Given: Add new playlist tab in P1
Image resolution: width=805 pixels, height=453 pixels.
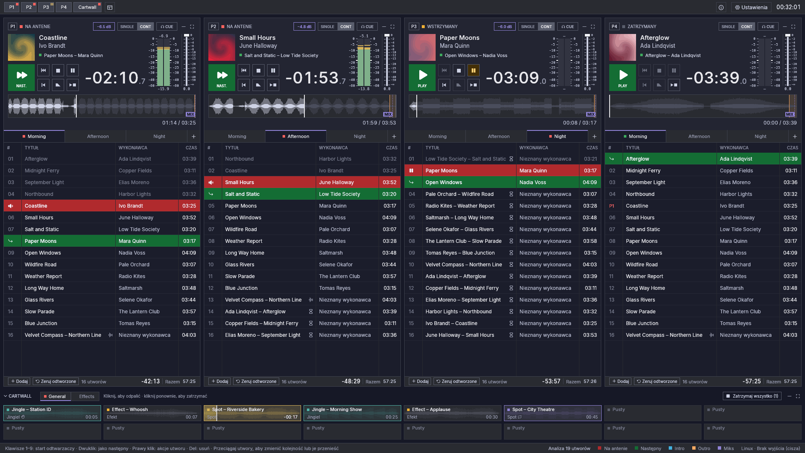Looking at the screenshot, I should tap(193, 136).
